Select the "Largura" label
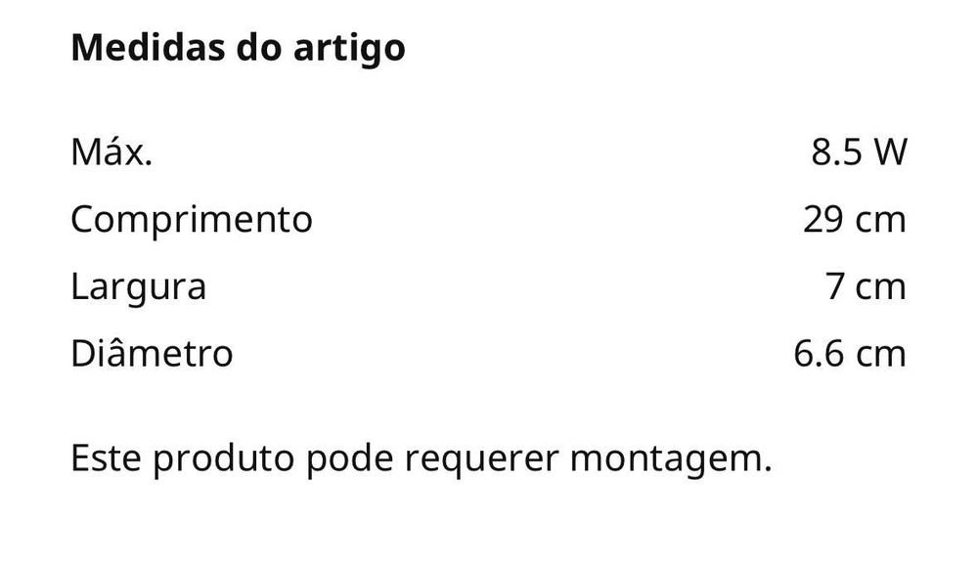 click(x=138, y=287)
